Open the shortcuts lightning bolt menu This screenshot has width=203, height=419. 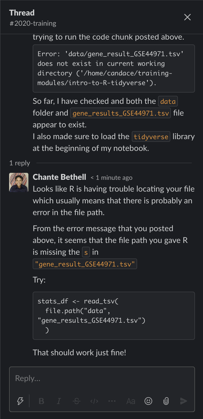click(x=20, y=401)
